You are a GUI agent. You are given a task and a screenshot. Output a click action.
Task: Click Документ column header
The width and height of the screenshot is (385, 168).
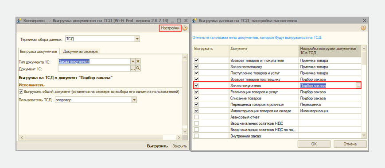(264, 51)
